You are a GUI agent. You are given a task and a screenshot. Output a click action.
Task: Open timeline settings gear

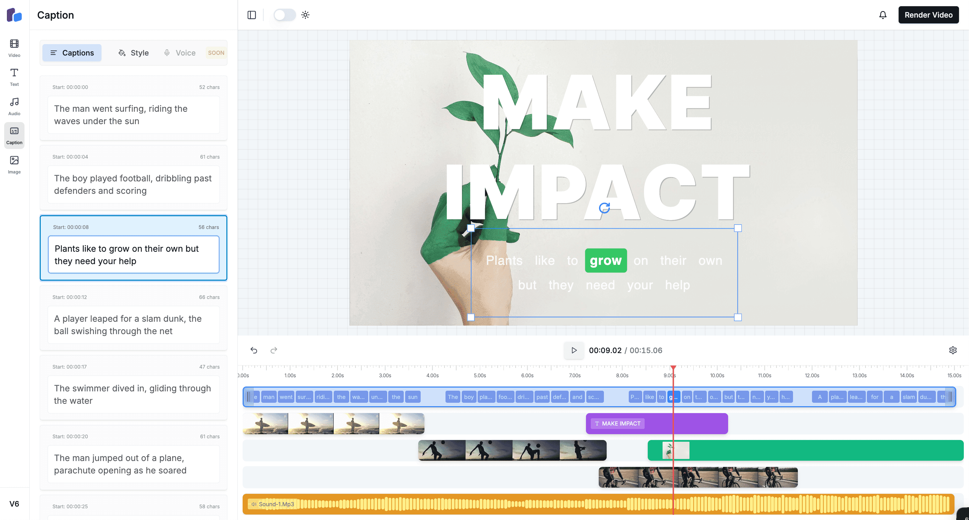pos(952,350)
